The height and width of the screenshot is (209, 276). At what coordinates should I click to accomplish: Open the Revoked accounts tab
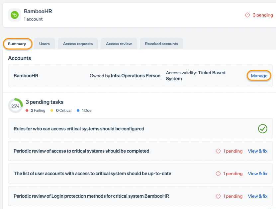[x=161, y=43]
